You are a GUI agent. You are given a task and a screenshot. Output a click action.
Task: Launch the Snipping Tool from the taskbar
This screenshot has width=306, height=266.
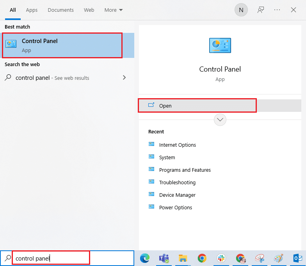[x=260, y=258]
